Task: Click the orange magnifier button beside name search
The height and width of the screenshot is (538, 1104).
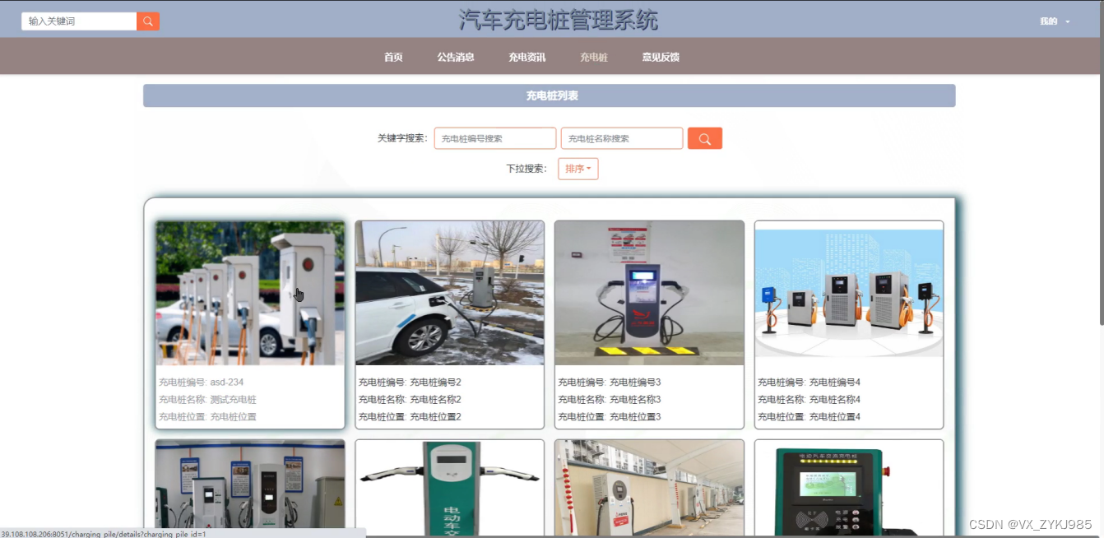Action: (x=705, y=139)
